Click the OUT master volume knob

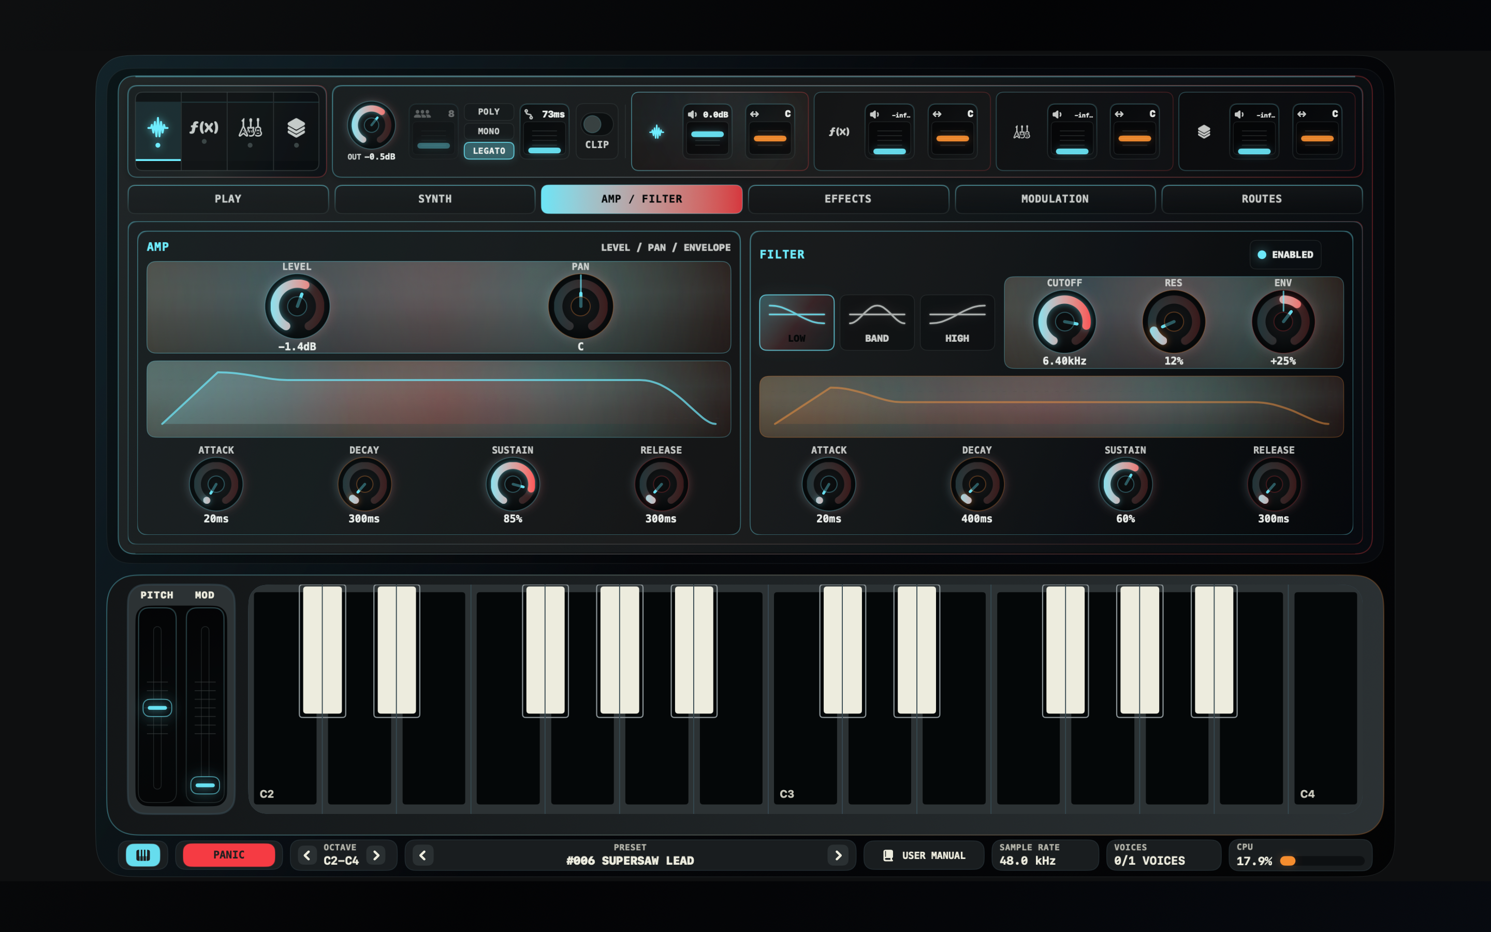tap(372, 125)
